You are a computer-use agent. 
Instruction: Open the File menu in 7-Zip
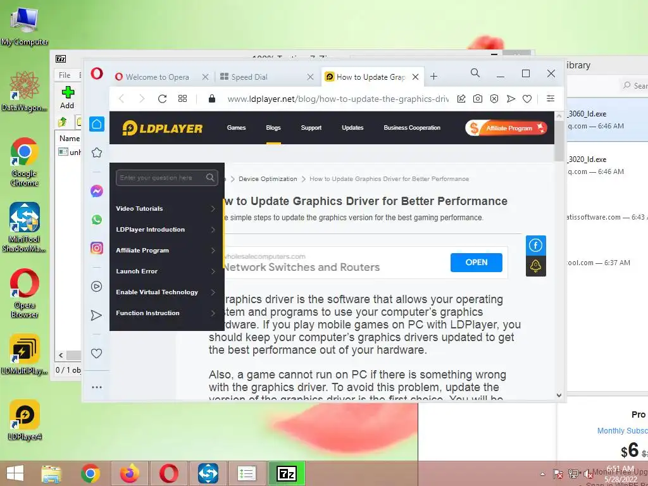pos(65,75)
